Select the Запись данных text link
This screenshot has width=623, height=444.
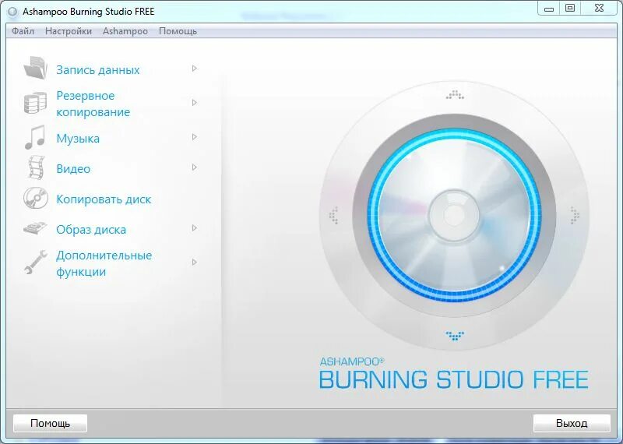(x=98, y=70)
